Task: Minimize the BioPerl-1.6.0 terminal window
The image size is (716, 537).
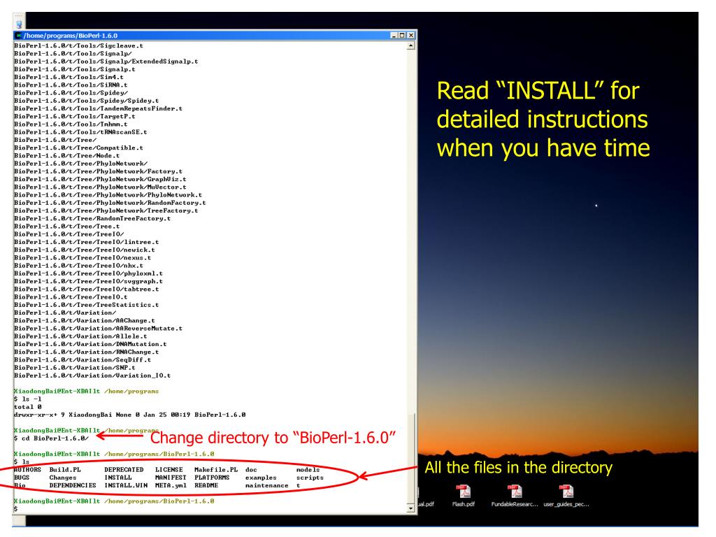Action: coord(394,36)
